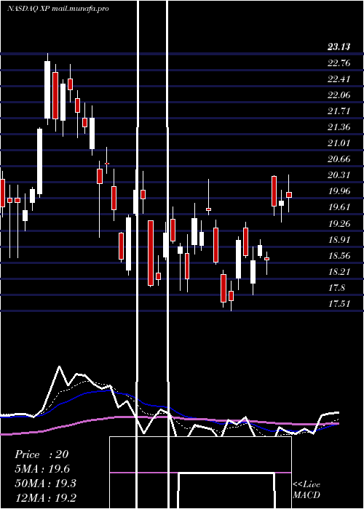Click the 18.21 price level label
The image size is (364, 509).
[x=339, y=272]
